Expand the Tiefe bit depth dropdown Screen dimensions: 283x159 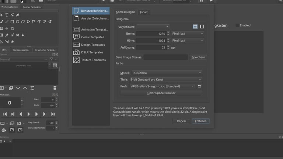(x=166, y=79)
